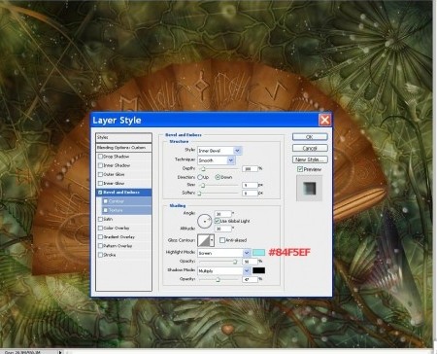Enable the Gradient Overlay checkbox
The width and height of the screenshot is (437, 354).
coord(100,237)
